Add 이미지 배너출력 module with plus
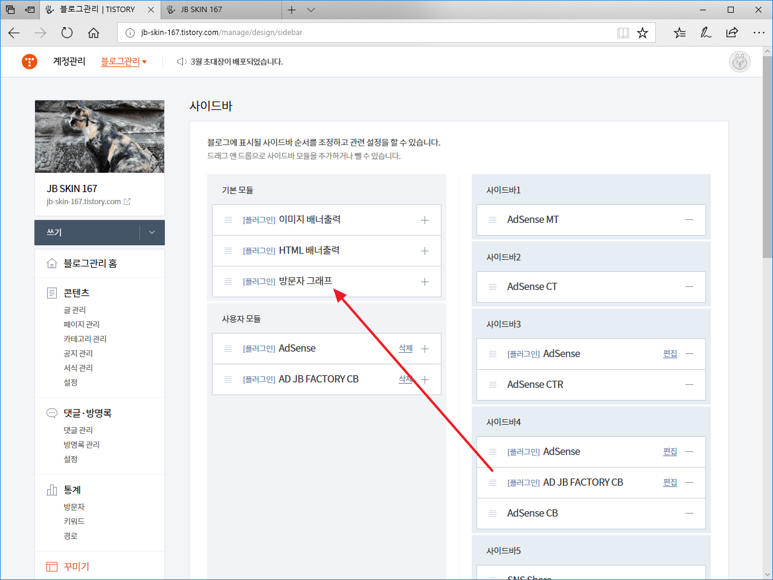 [425, 220]
